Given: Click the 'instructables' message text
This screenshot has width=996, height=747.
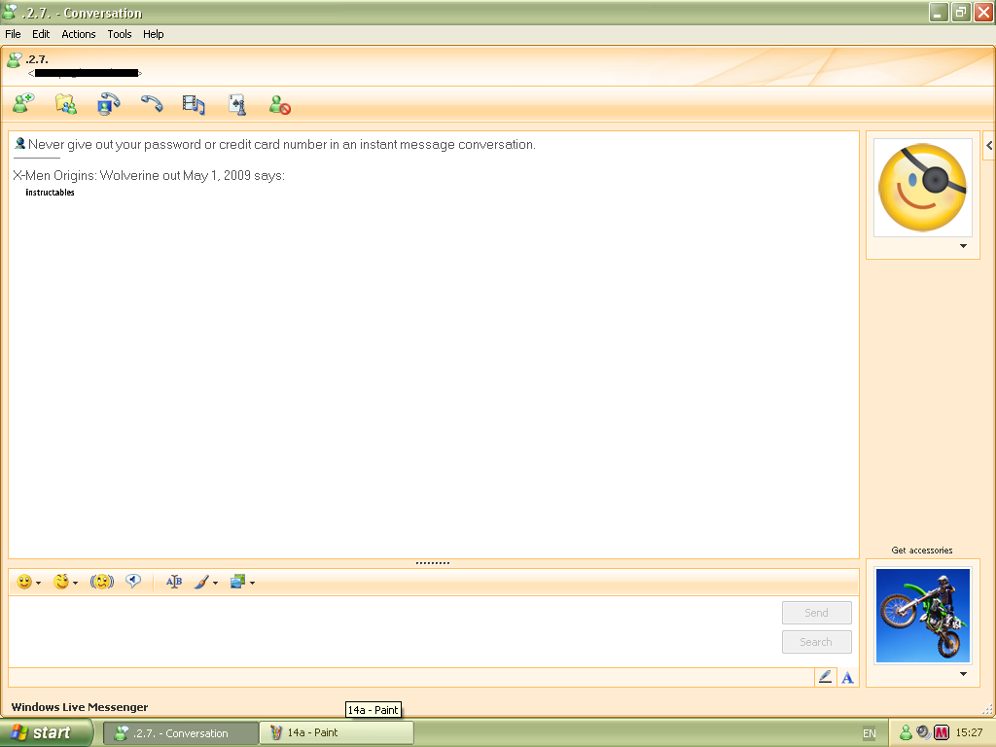Looking at the screenshot, I should coord(50,193).
